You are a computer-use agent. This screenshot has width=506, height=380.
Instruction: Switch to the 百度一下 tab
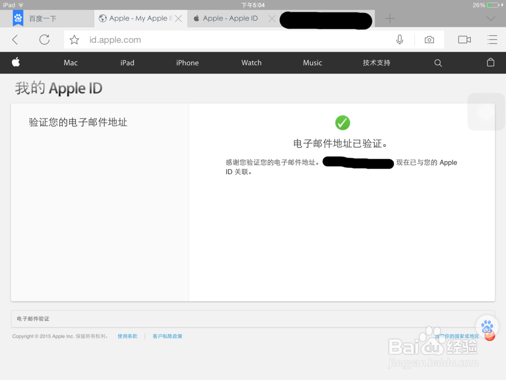(x=47, y=18)
